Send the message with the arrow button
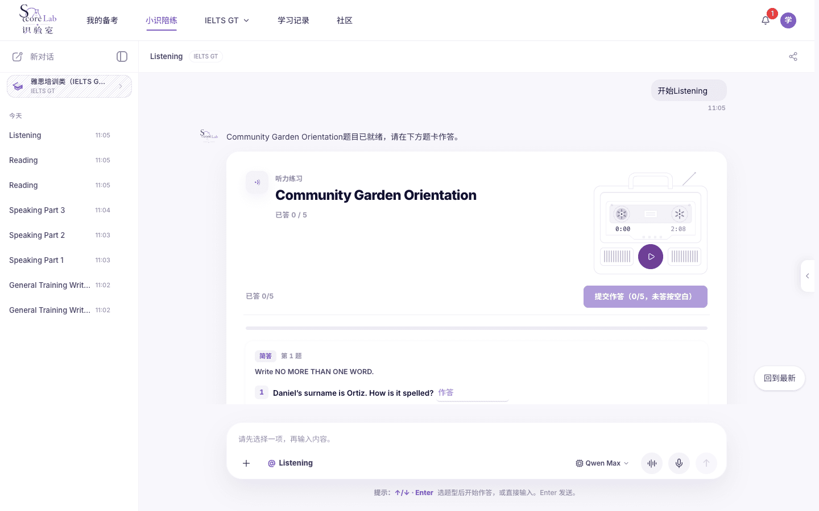 point(706,463)
